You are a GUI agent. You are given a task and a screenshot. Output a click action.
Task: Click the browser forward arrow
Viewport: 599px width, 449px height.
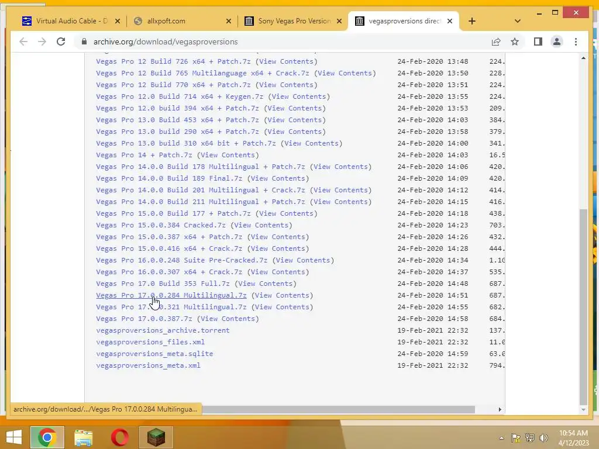tap(42, 42)
